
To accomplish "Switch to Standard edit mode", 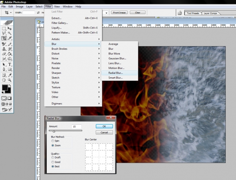I will [4, 98].
